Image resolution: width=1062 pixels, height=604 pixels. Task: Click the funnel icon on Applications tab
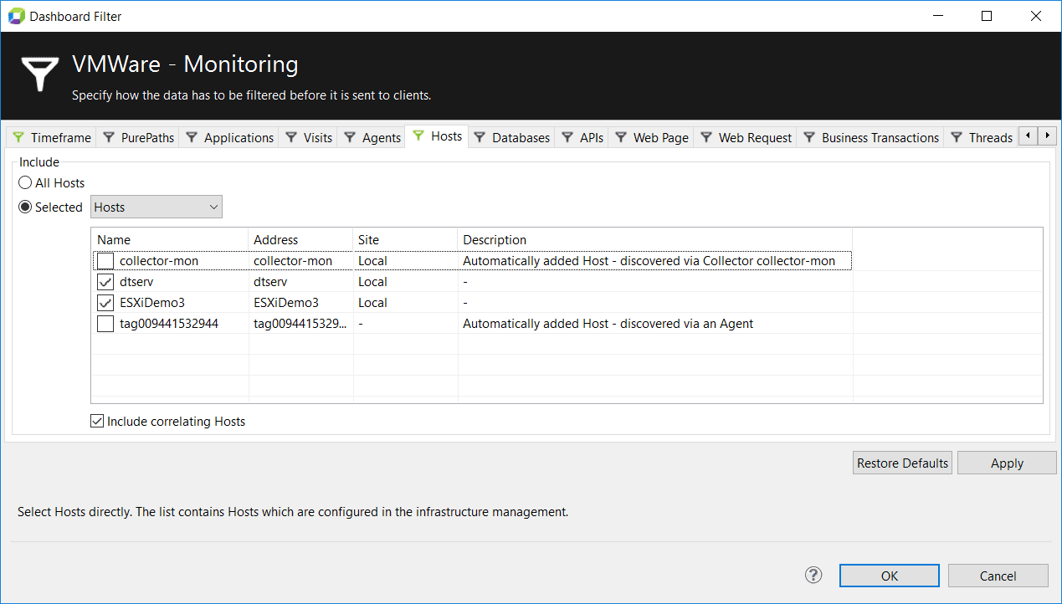tap(192, 137)
